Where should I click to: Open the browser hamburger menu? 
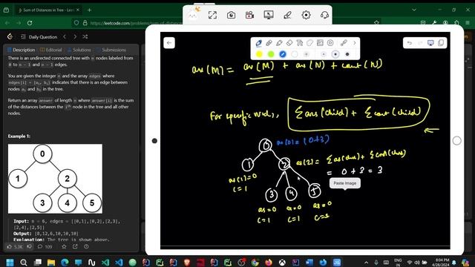[x=468, y=23]
